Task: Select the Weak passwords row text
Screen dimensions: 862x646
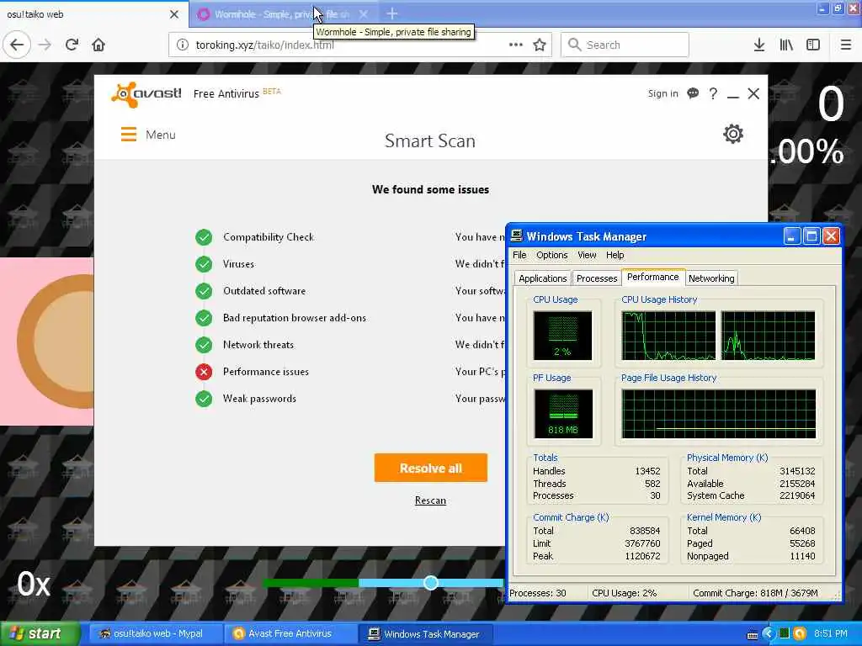Action: point(259,399)
